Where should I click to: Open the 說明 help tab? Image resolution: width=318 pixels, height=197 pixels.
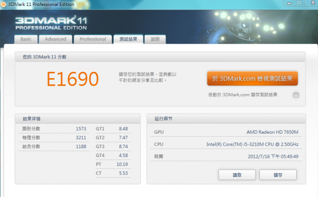click(155, 39)
